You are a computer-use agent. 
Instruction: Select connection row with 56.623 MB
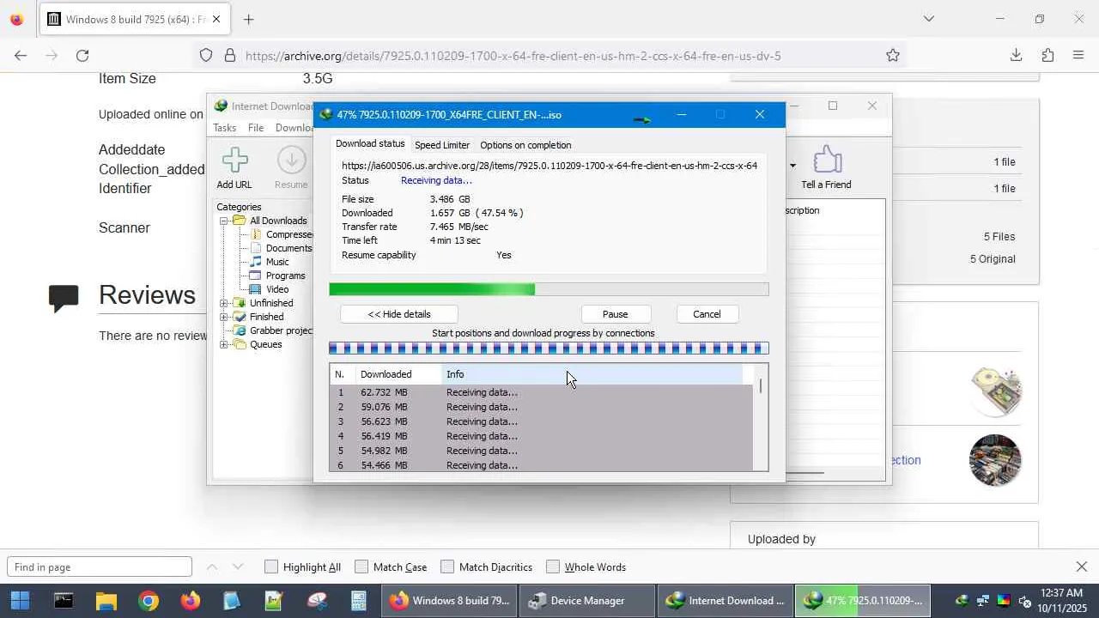543,421
